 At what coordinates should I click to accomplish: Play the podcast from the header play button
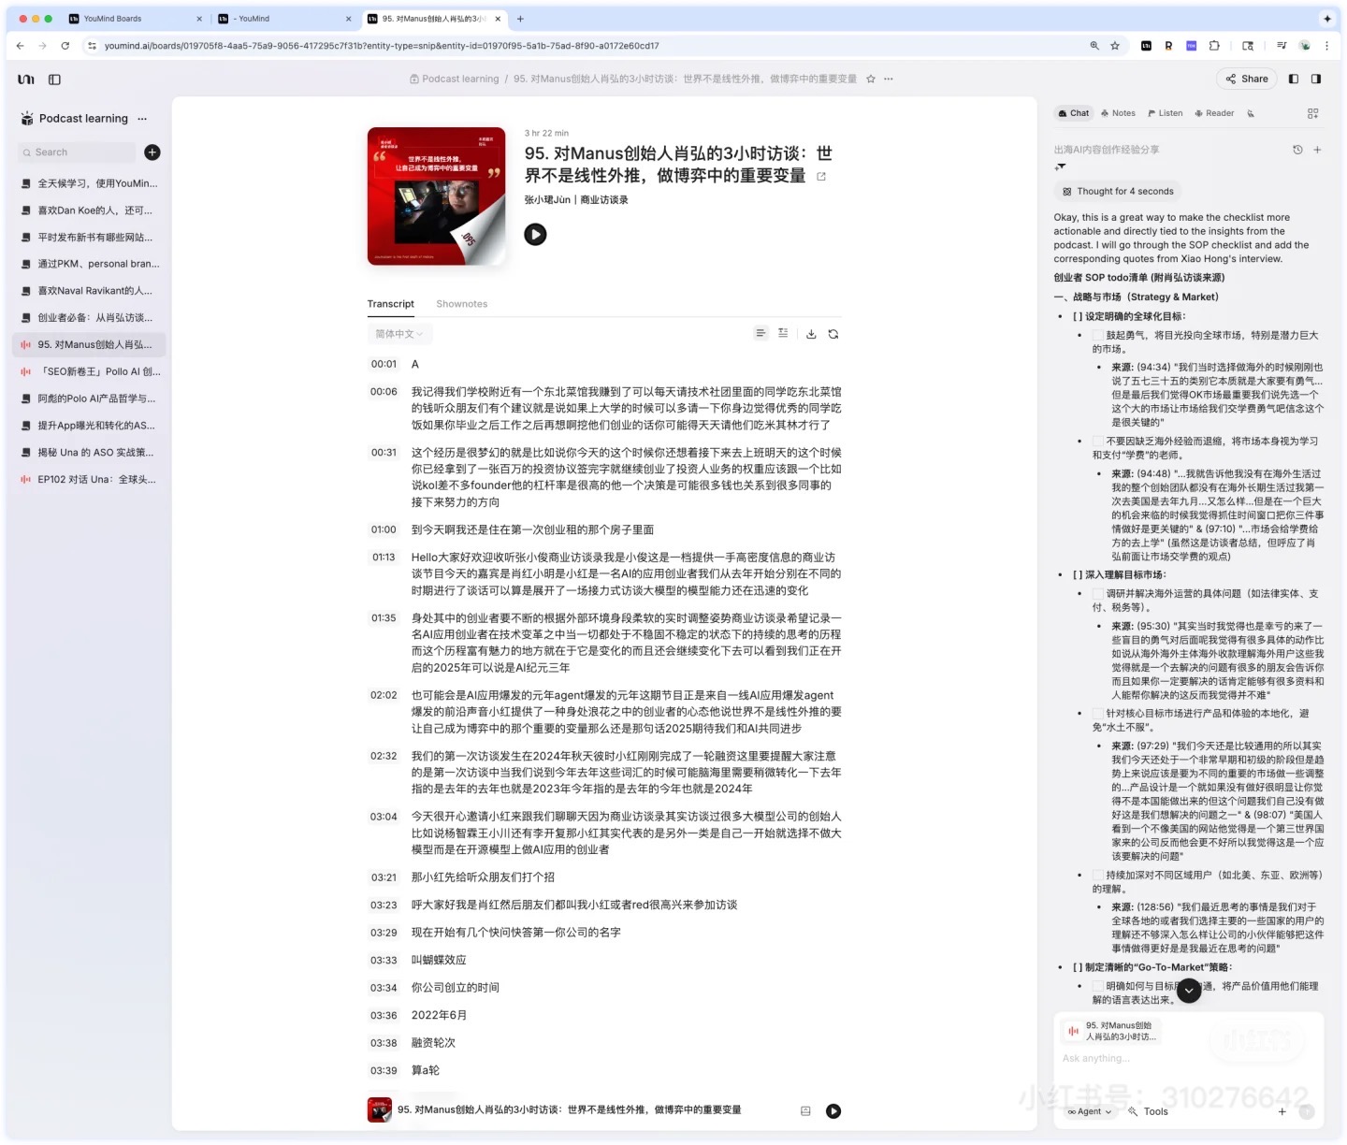535,235
